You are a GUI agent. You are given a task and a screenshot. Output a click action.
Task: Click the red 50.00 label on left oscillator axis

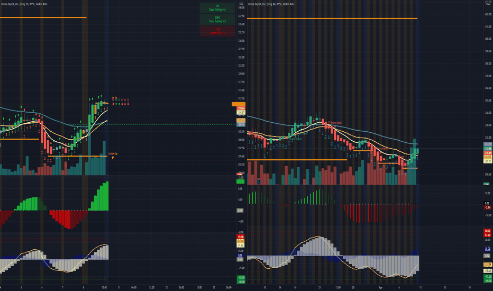(241, 237)
